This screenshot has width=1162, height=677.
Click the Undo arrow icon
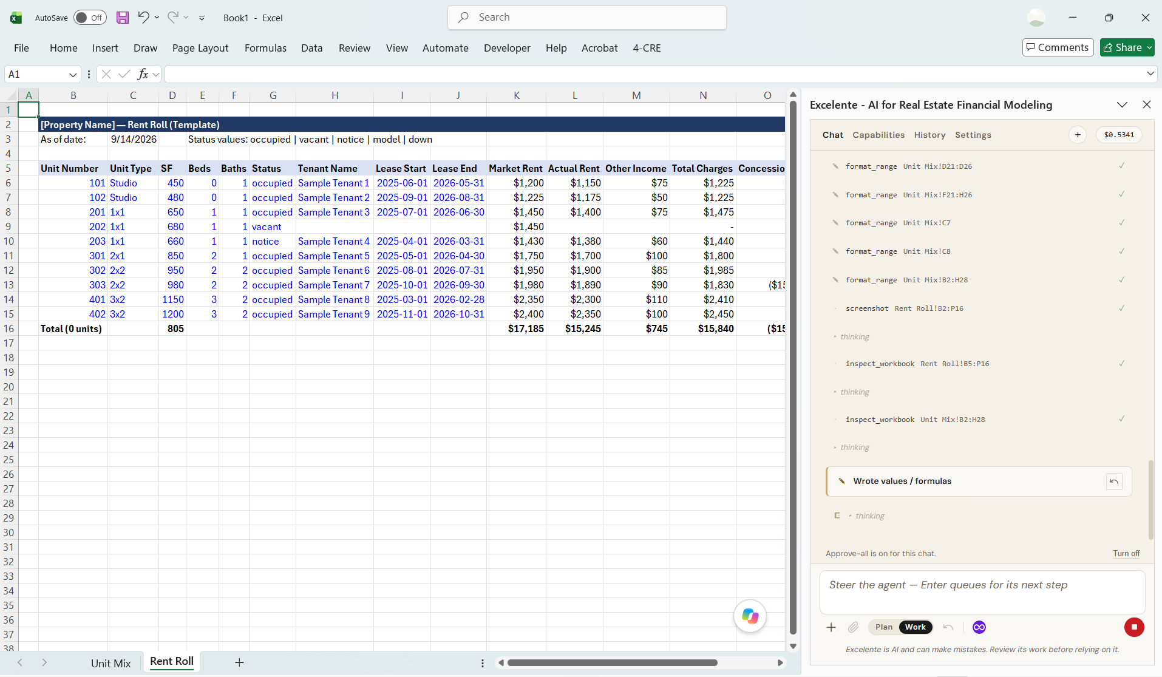(143, 17)
